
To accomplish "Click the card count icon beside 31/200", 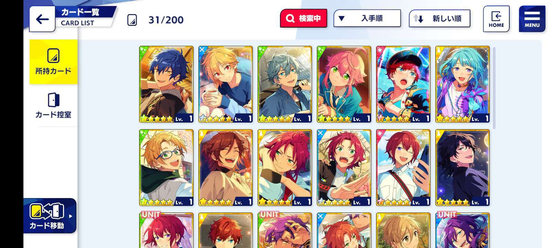I will pos(132,20).
